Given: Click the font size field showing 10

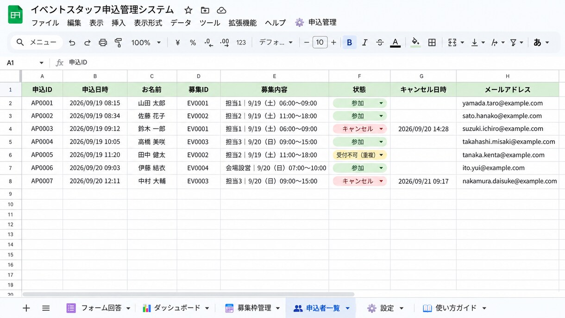Looking at the screenshot, I should point(320,43).
